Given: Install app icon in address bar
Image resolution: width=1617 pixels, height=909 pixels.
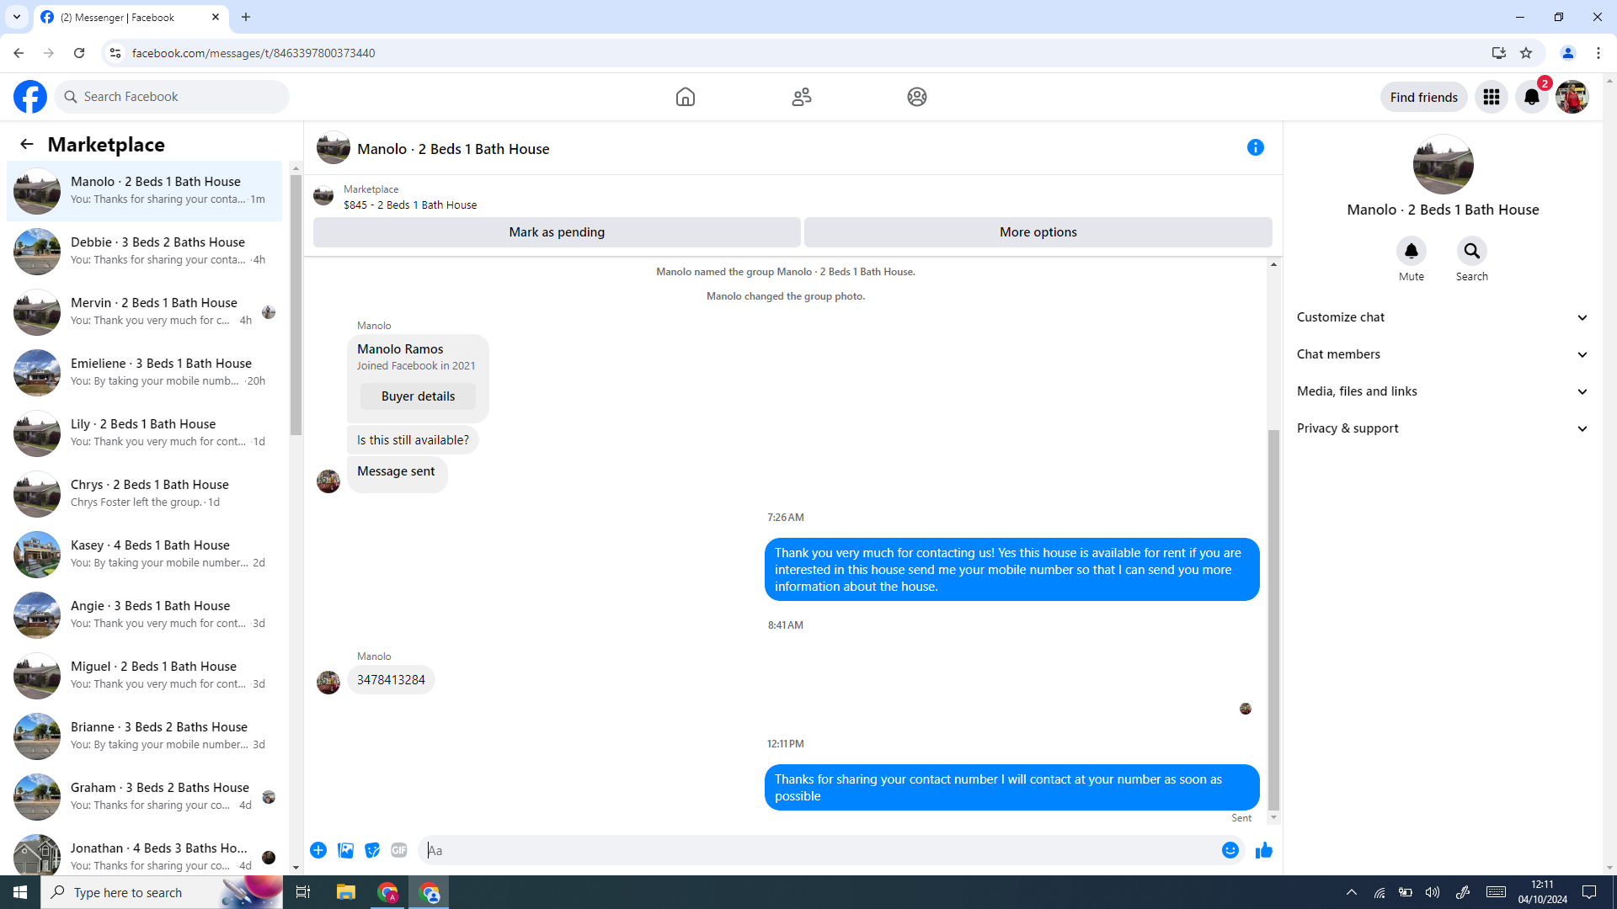Looking at the screenshot, I should (x=1499, y=53).
